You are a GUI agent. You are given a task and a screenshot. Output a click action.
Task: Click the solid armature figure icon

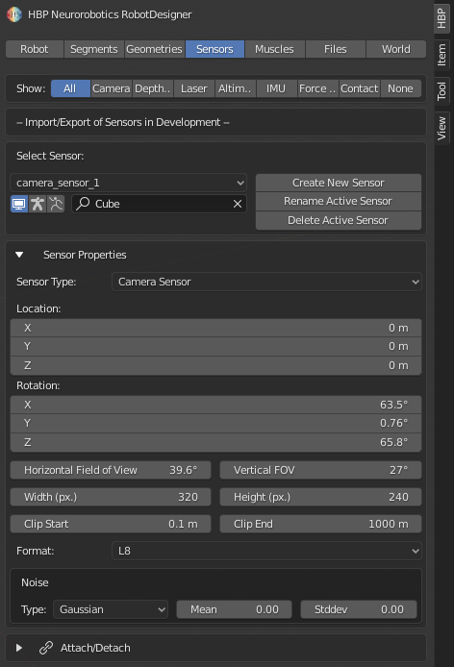[x=38, y=204]
